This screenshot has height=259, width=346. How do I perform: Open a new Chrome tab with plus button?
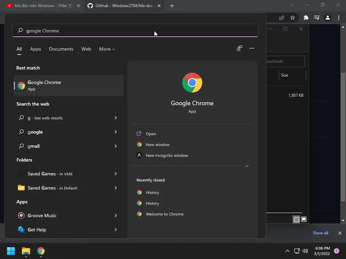coord(172,6)
